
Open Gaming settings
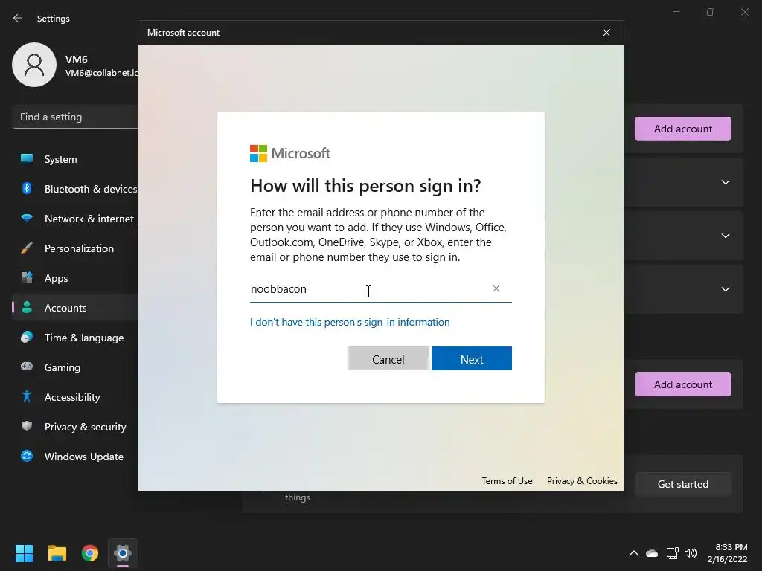pyautogui.click(x=75, y=367)
